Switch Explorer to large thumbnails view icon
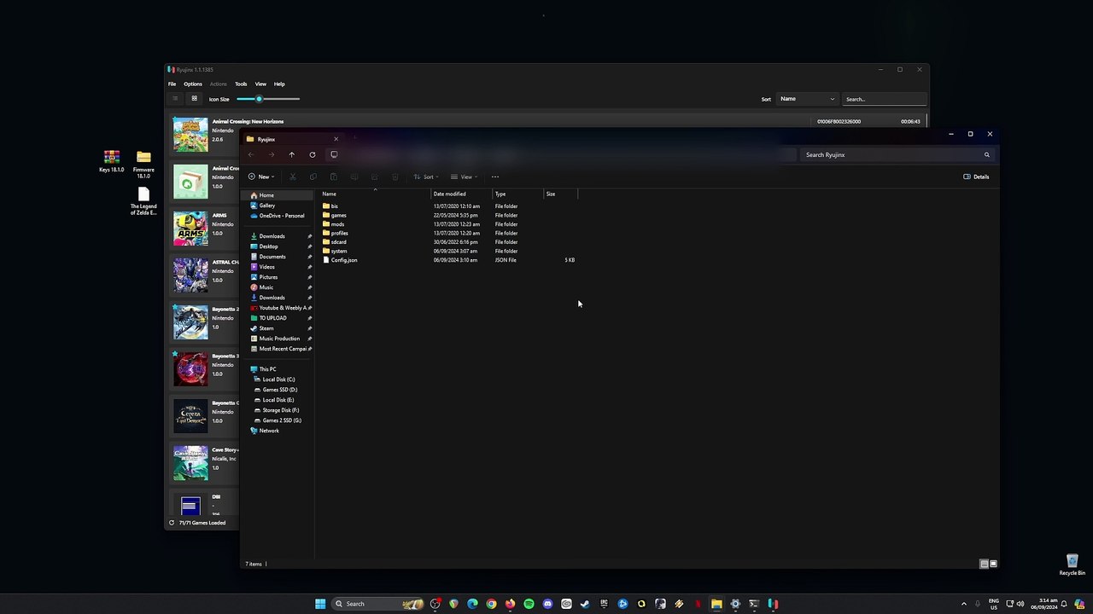The image size is (1093, 614). 993,564
